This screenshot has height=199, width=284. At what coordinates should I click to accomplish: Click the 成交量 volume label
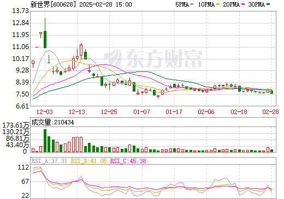point(41,122)
